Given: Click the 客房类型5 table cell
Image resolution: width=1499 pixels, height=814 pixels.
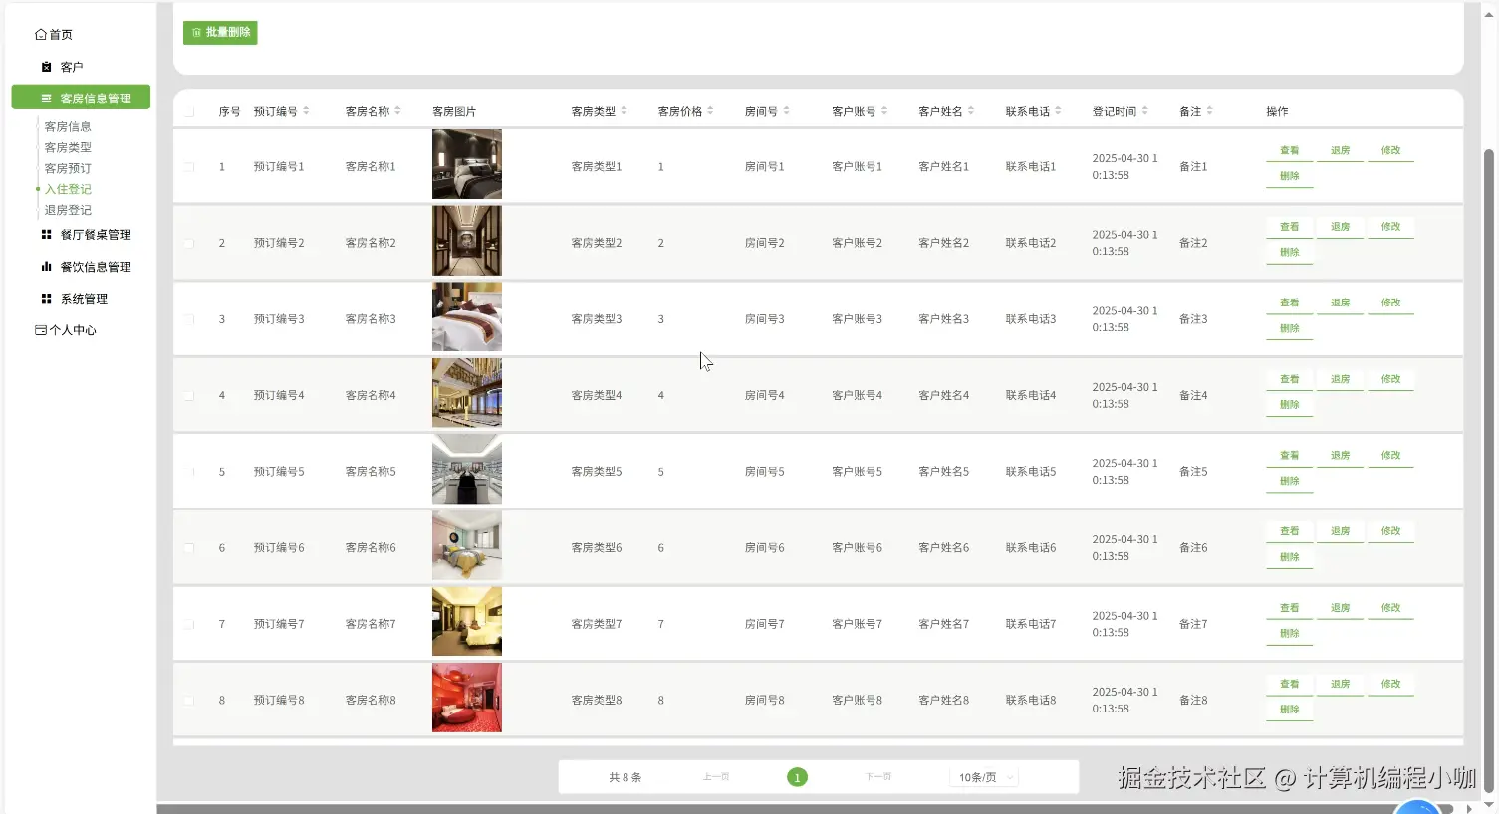Looking at the screenshot, I should coord(596,472).
